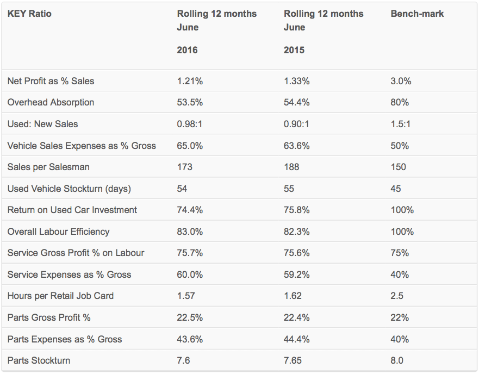This screenshot has width=479, height=374.
Task: Click the Overhead Absorption 2016 value 53.5%
Action: point(190,102)
